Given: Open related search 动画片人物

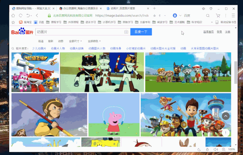Looking at the screenshot, I should point(58,49).
